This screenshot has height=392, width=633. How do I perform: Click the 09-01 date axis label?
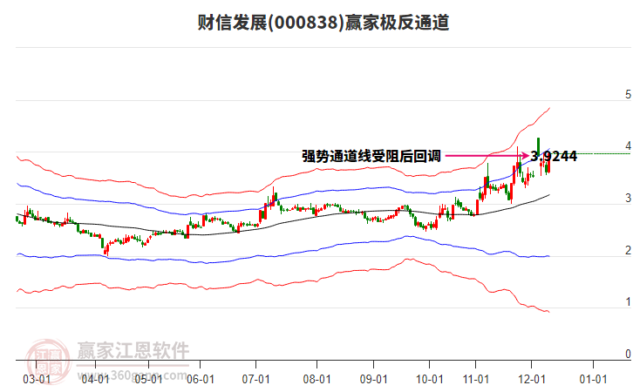373,379
